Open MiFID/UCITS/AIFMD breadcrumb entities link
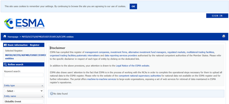 pyautogui.click(x=48, y=37)
